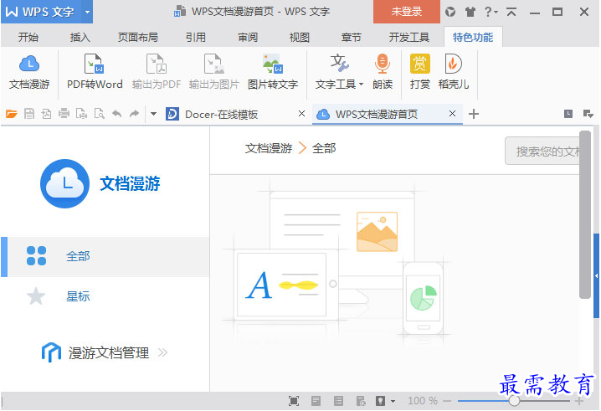The width and height of the screenshot is (601, 411).
Task: Redo the last action
Action: click(134, 114)
